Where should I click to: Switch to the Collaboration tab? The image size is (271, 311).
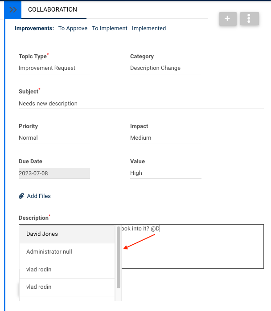(x=52, y=9)
